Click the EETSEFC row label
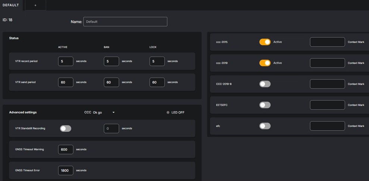The height and width of the screenshot is (181, 369). [222, 105]
